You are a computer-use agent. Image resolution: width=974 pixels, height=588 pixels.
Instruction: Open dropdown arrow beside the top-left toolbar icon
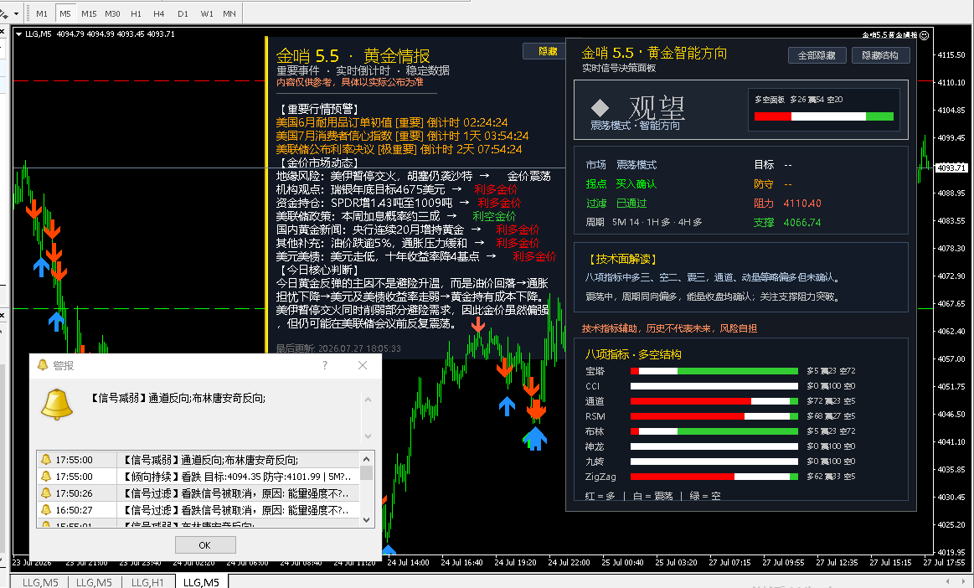click(x=16, y=13)
